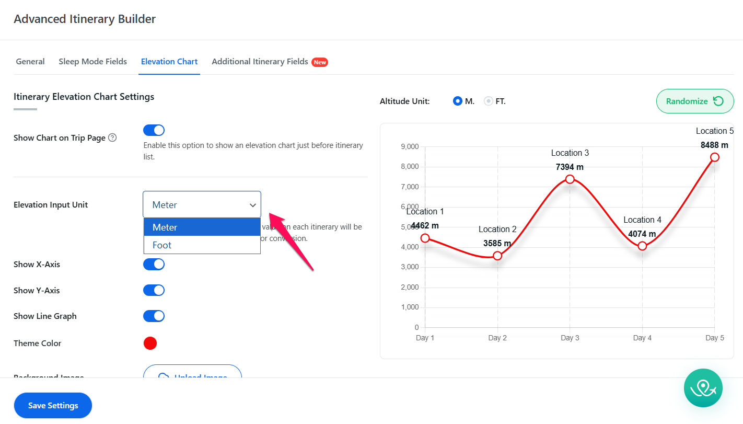
Task: Open the Additional Itinerary Fields tab
Action: point(260,62)
